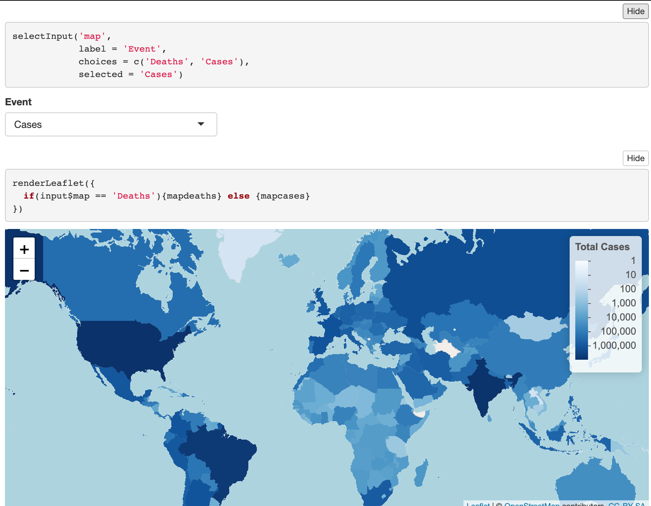
Task: Hide the renderLeaflet code chunk
Action: (x=635, y=158)
